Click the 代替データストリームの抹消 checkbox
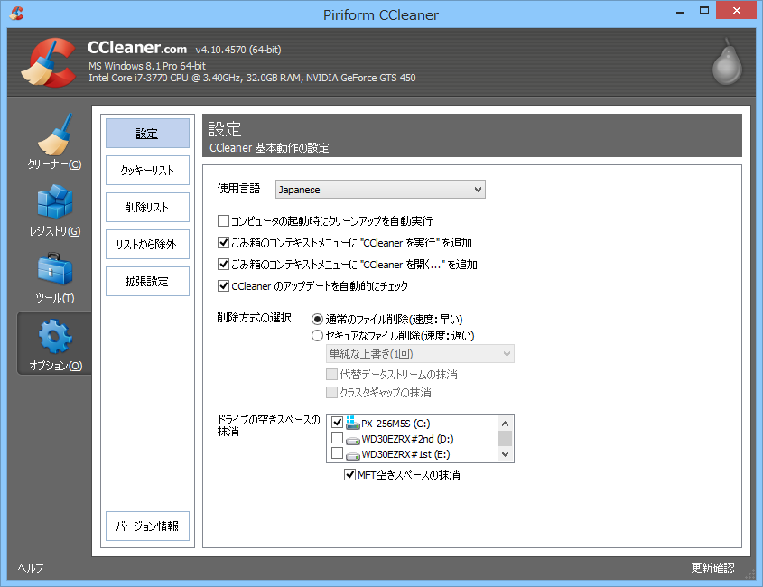This screenshot has width=763, height=587. pos(332,374)
